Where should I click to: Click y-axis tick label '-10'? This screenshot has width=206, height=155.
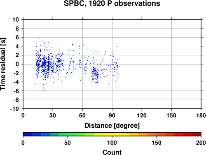tap(14, 109)
